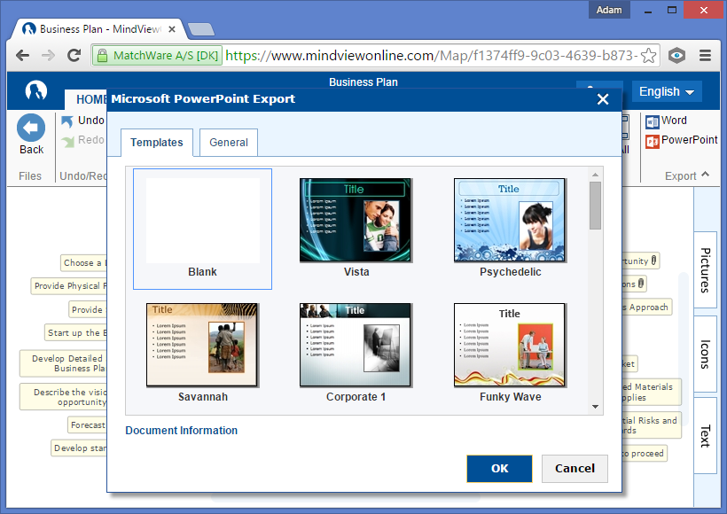Select the 'Develop Detailed Business Plan' node

pos(63,363)
